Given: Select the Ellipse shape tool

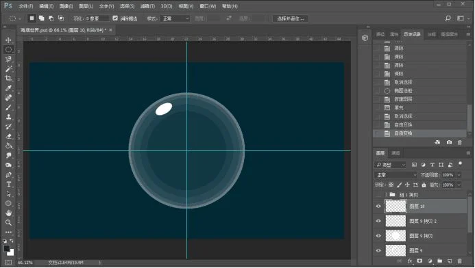Looking at the screenshot, I should 8,203.
